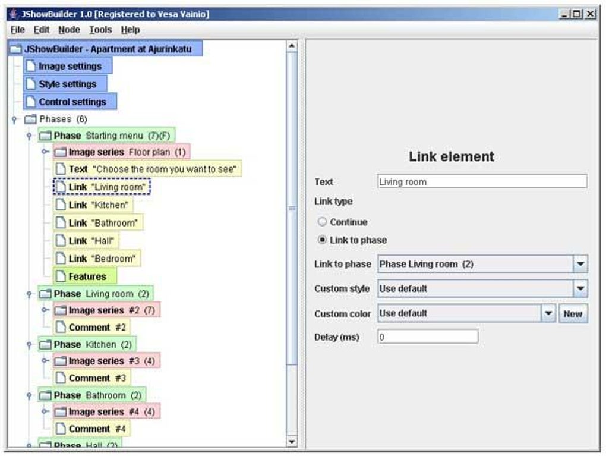Click the JShowBuilder title bar app icon
The image size is (606, 456).
(x=14, y=14)
